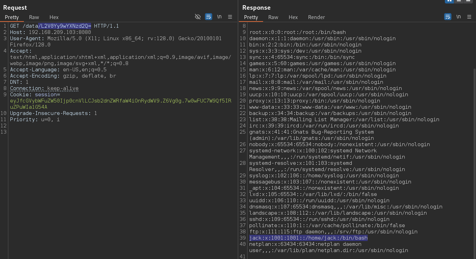Viewport: 476px width, 259px height.
Task: Click the uuidd:x:106:110 passwd line
Action: (319, 200)
